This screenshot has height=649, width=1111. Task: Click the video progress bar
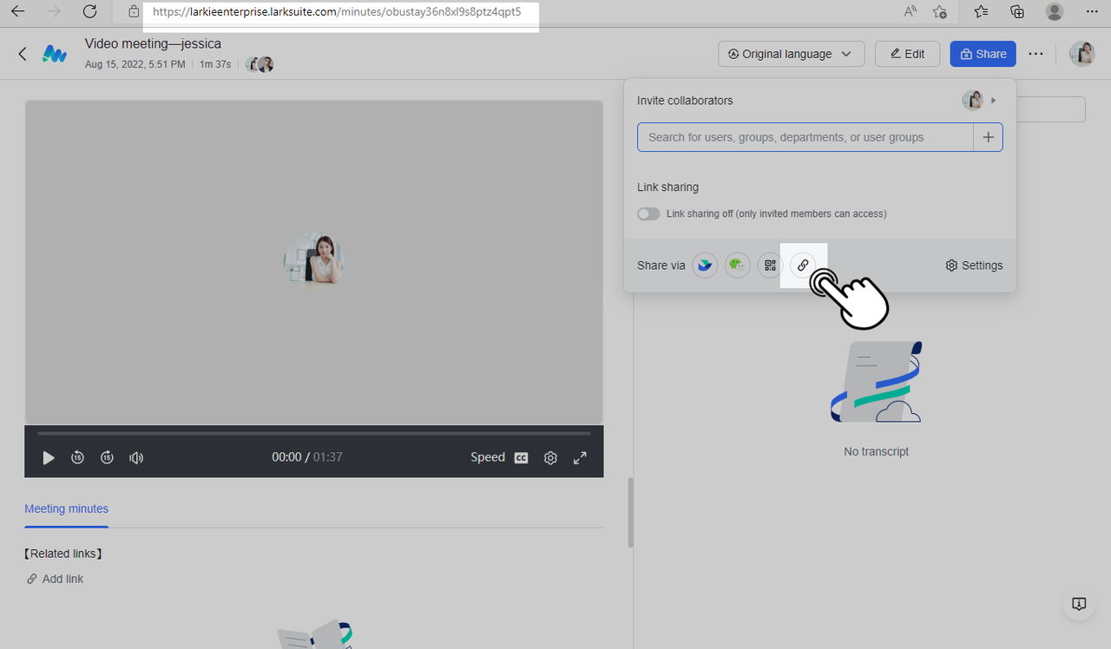pyautogui.click(x=313, y=433)
